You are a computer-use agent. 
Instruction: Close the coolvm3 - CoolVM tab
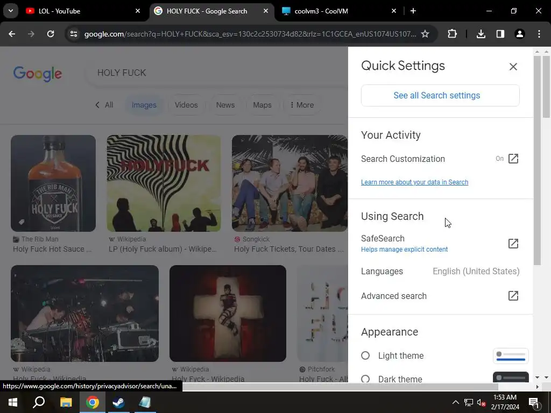pos(393,11)
